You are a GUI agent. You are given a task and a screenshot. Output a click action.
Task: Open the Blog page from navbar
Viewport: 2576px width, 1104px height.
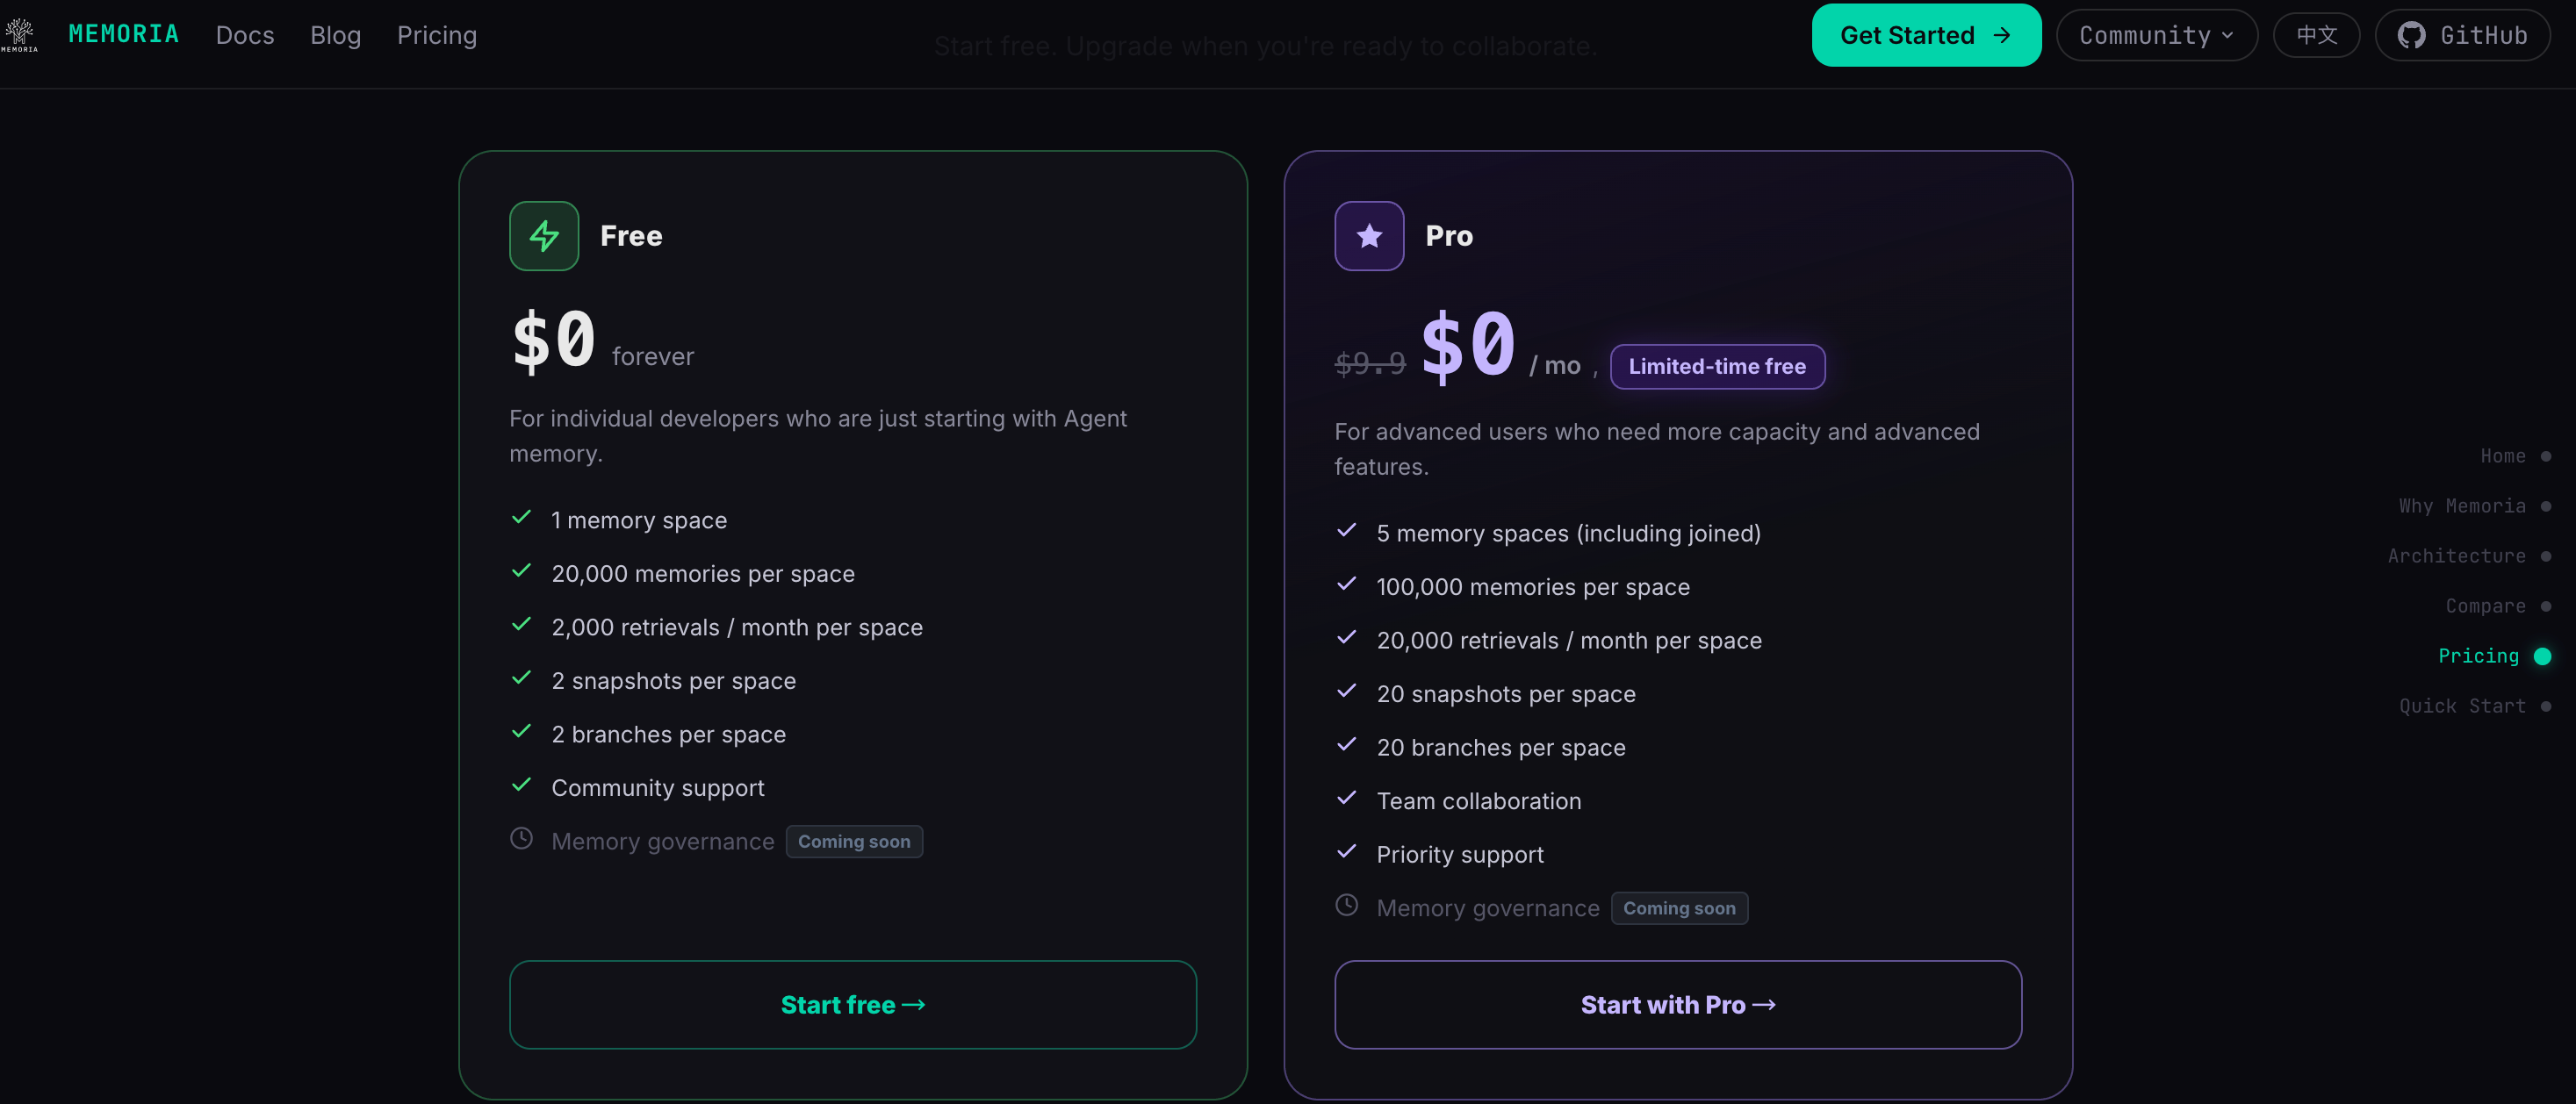coord(335,36)
